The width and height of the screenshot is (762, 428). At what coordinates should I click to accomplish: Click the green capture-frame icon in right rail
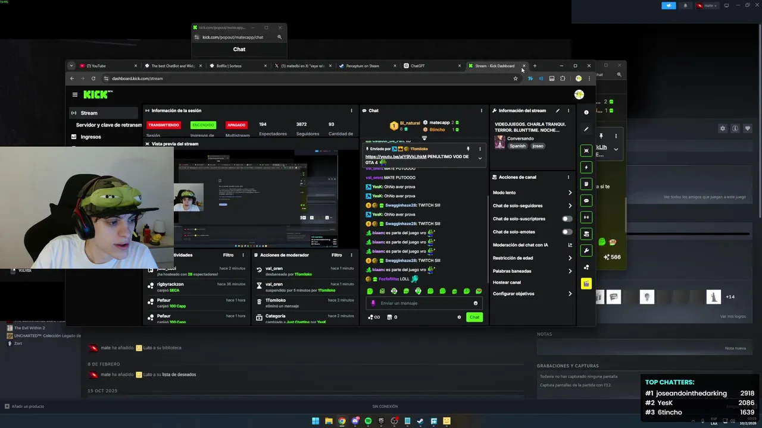click(x=586, y=151)
